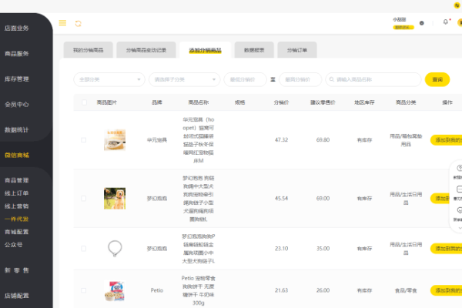Click the yellow 查询 search button
462x308 pixels.
tap(437, 79)
